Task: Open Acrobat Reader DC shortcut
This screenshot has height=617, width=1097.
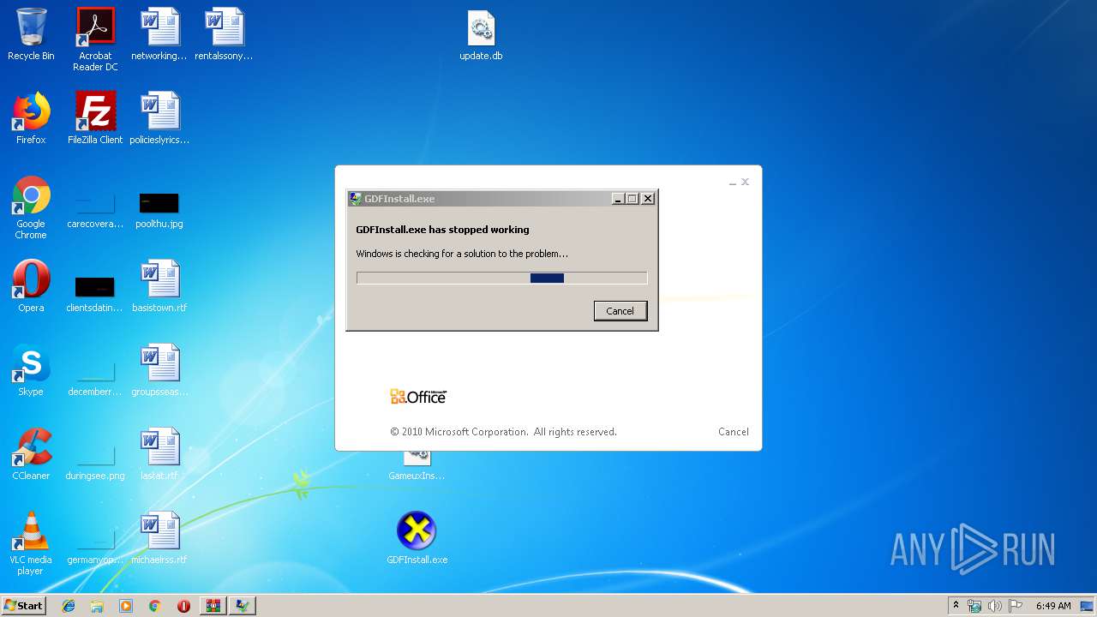Action: (x=95, y=39)
